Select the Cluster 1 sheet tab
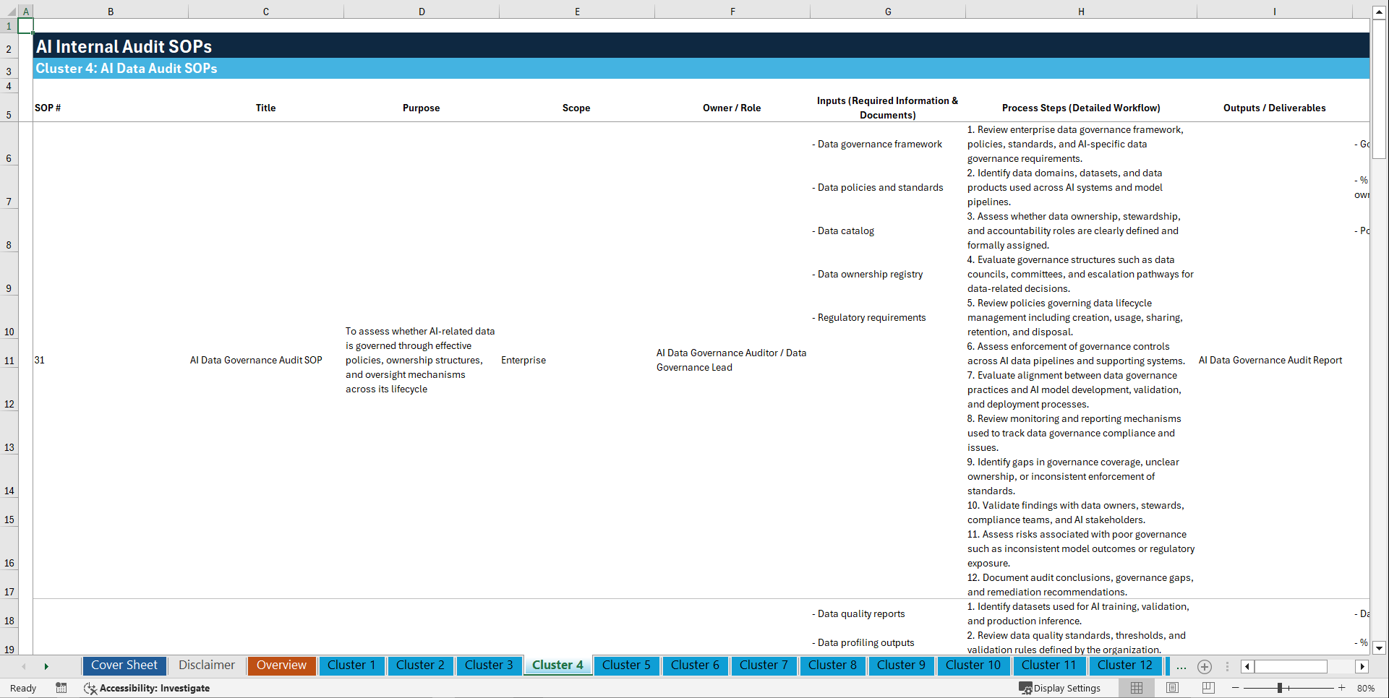 pyautogui.click(x=351, y=665)
